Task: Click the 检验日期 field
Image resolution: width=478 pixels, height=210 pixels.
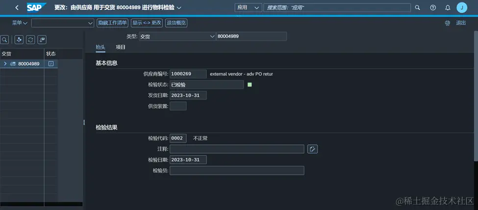Action: (188, 160)
